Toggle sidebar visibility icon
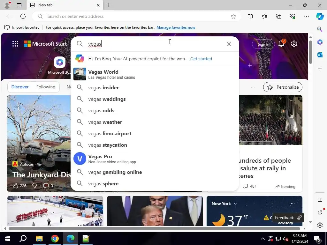 [320, 200]
